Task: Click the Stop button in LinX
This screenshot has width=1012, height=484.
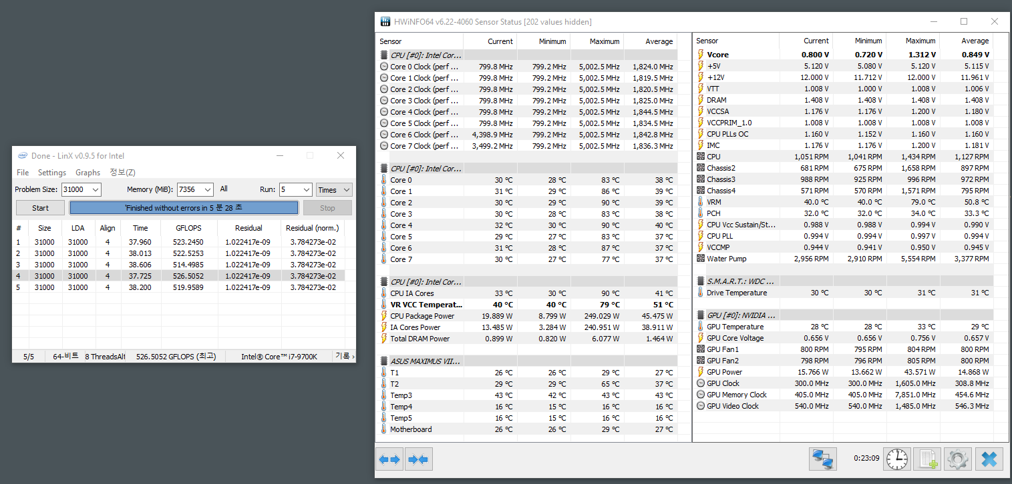Action: pos(327,208)
